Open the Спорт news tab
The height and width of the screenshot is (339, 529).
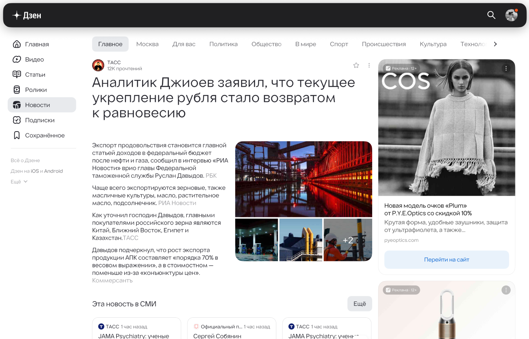339,44
